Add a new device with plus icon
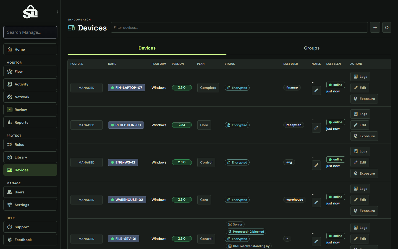The image size is (398, 249). (375, 27)
